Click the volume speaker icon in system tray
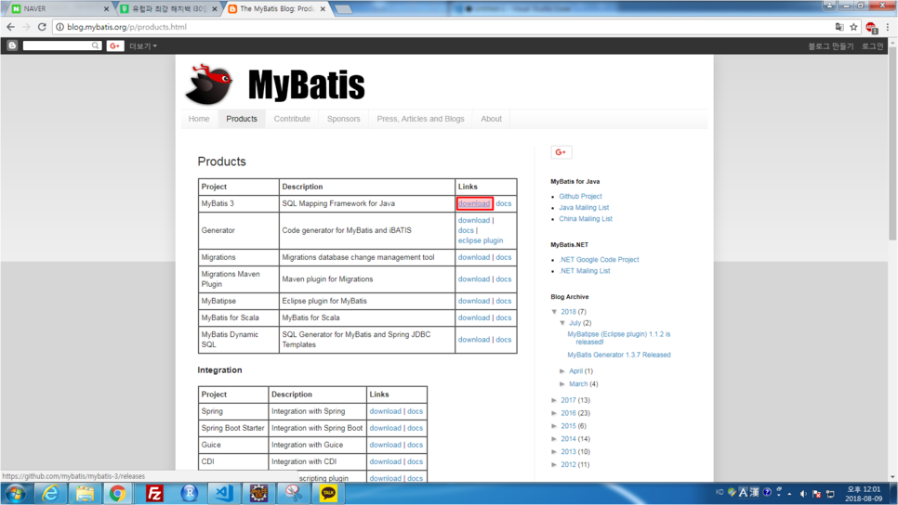 point(803,494)
